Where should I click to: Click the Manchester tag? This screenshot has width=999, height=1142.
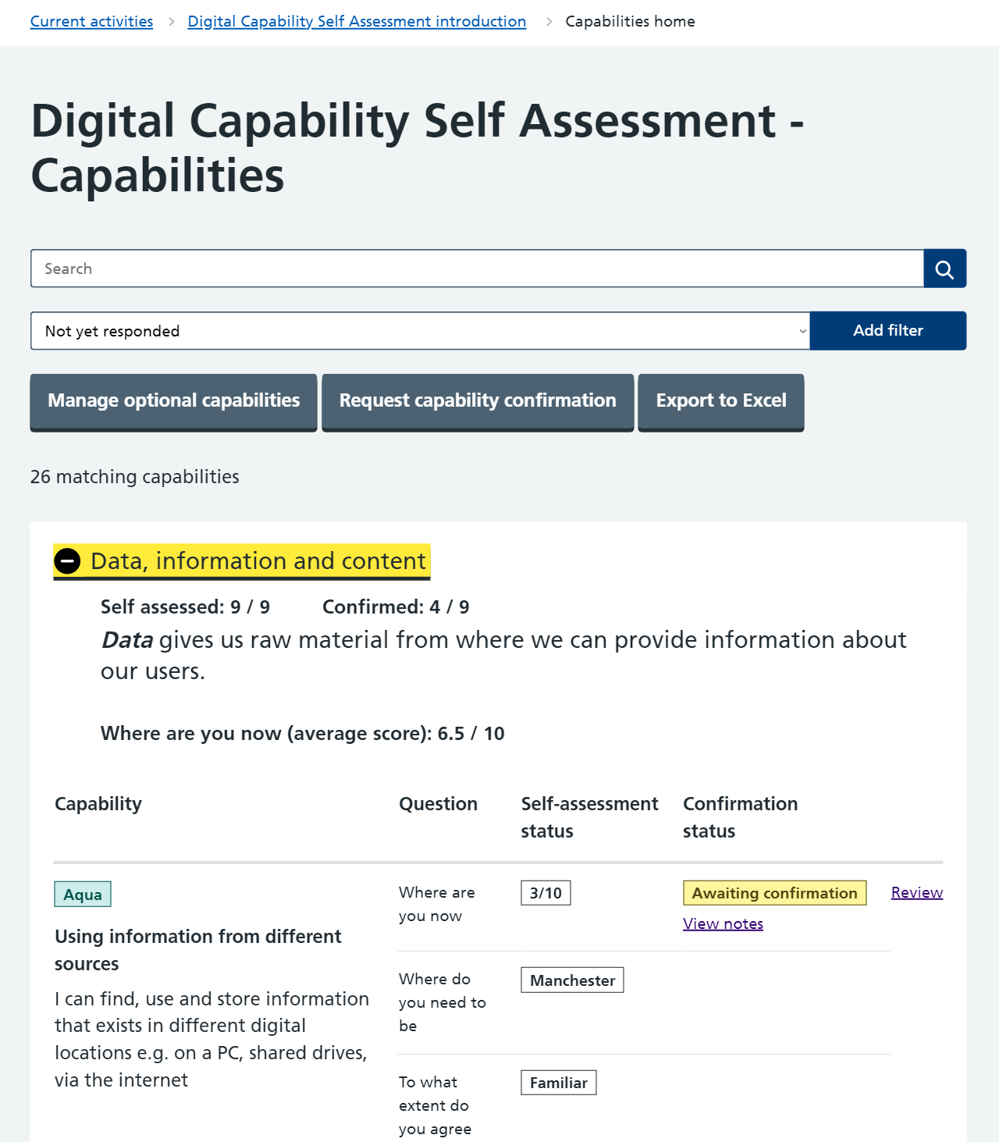572,980
